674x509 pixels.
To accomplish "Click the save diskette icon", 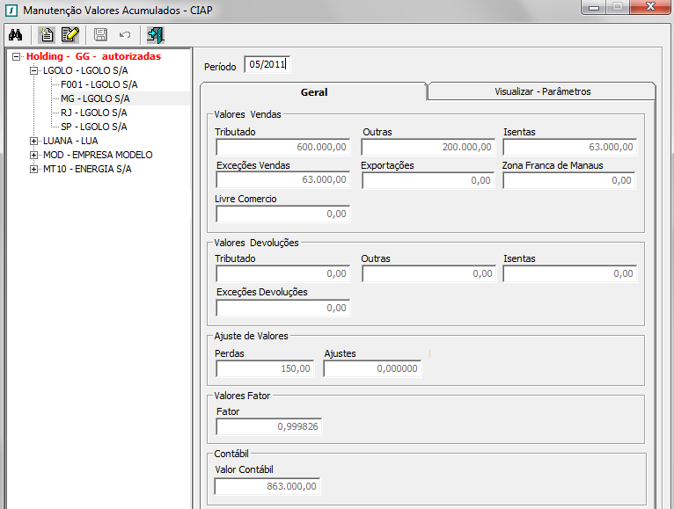I will tap(100, 35).
